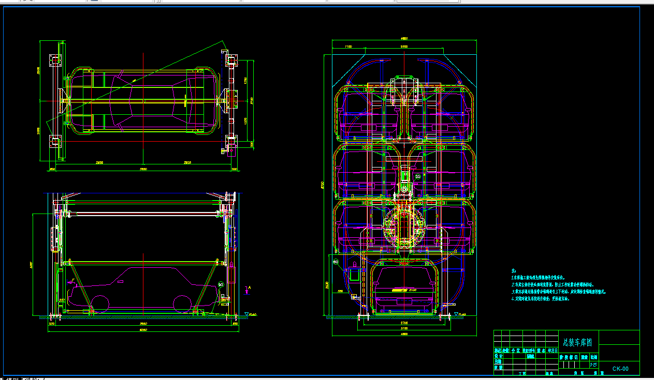Select the 注 notes heading
Image resolution: width=654 pixels, height=380 pixels.
[x=514, y=270]
